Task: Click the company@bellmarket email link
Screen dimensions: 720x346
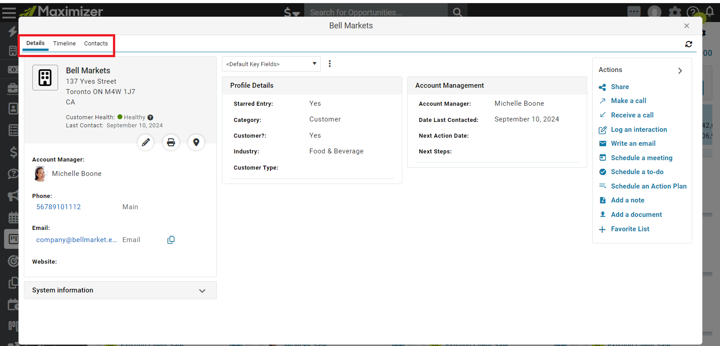Action: pos(76,240)
